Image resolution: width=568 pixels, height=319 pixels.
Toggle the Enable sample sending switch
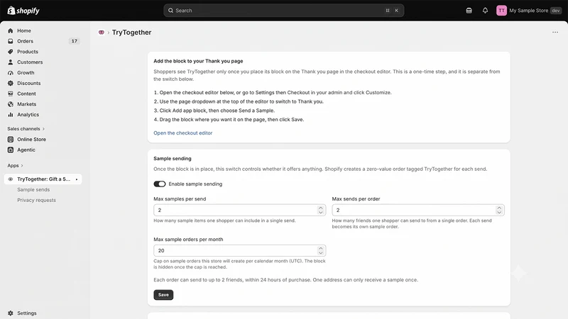coord(159,184)
